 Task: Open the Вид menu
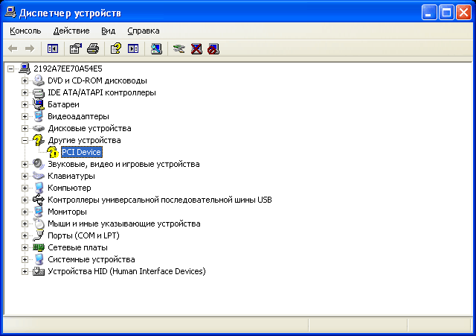[x=108, y=31]
